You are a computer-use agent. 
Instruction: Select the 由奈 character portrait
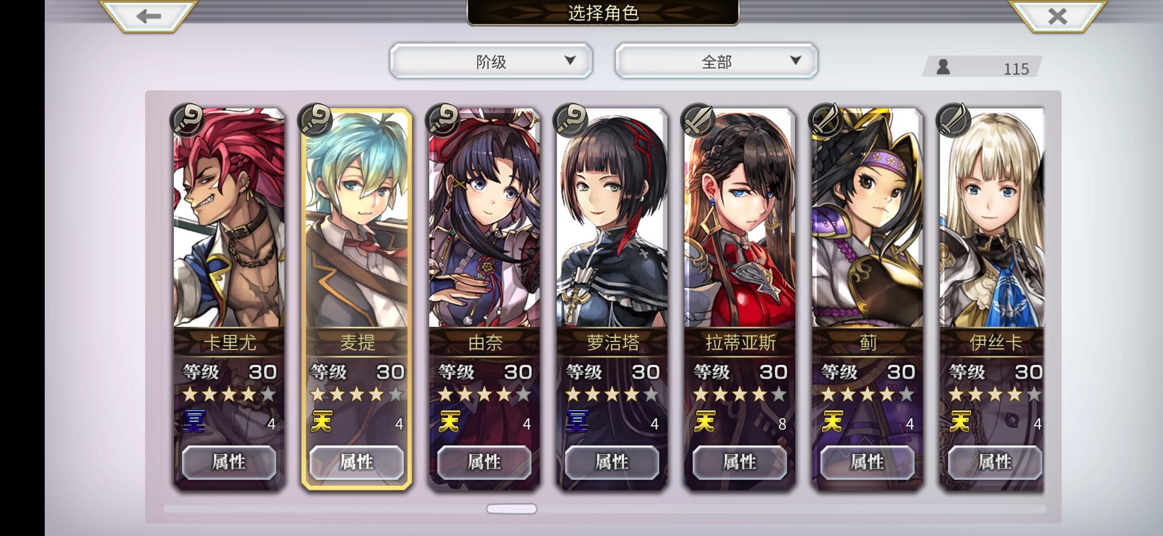pos(485,218)
